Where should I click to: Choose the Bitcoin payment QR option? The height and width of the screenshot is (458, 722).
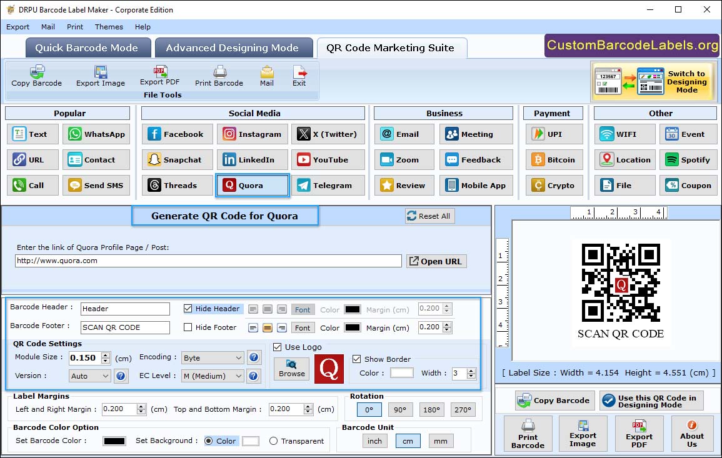point(554,160)
